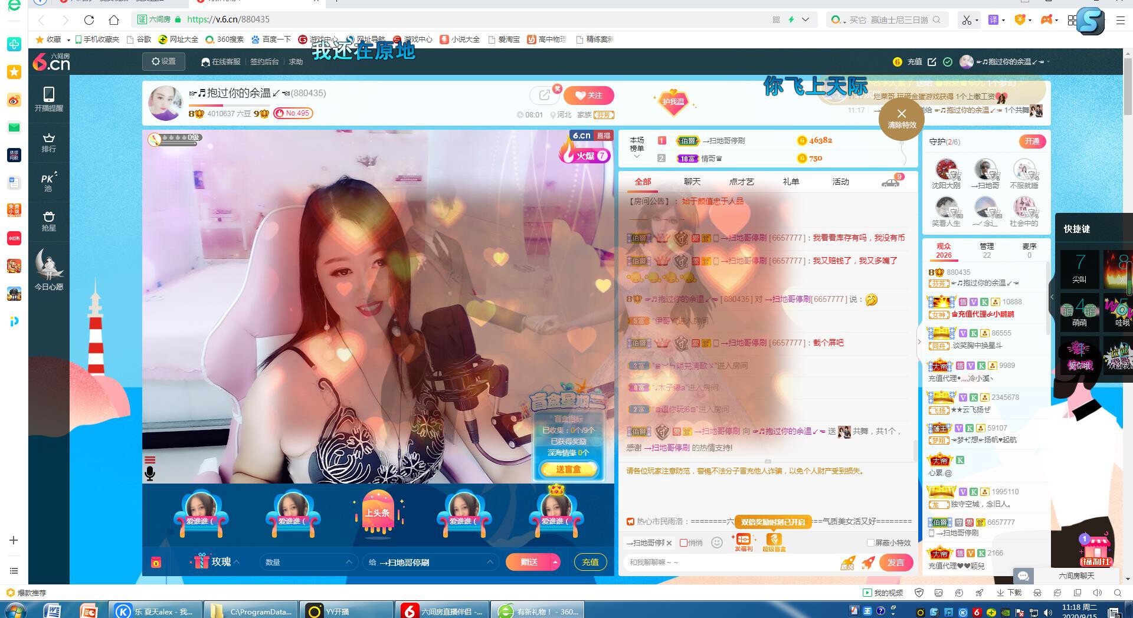Click the 充值 recharge button in gift bar
1133x618 pixels.
(x=590, y=563)
